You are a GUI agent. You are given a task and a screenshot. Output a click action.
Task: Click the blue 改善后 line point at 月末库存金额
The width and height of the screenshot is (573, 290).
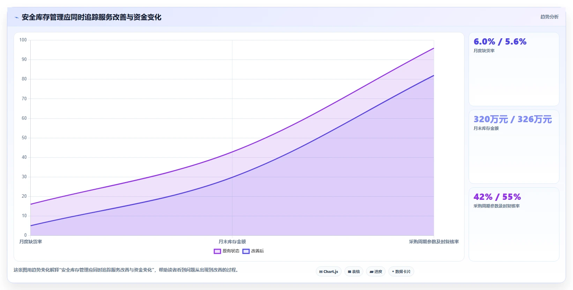coord(232,177)
